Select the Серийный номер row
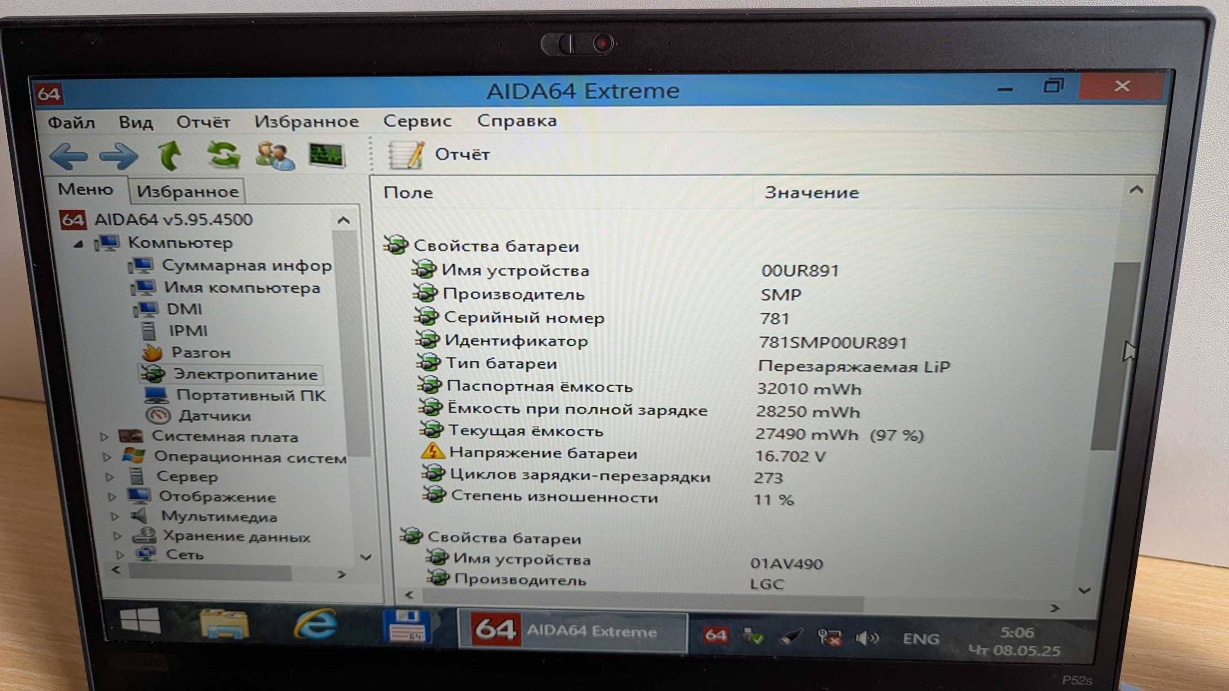Image resolution: width=1229 pixels, height=691 pixels. [x=601, y=318]
